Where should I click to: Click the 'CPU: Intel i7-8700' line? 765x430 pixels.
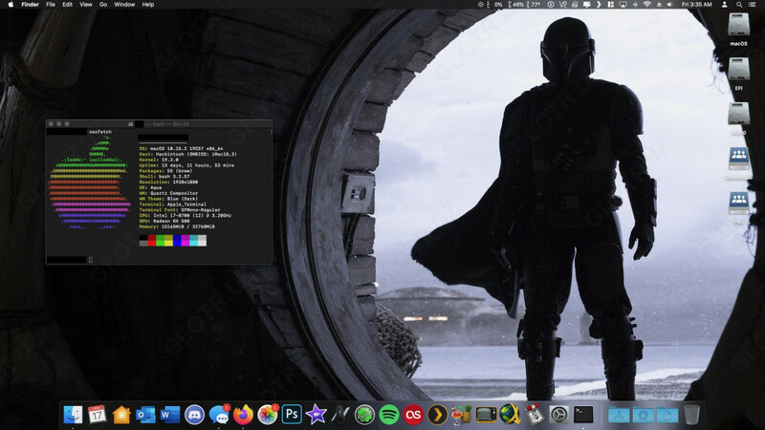coord(185,215)
